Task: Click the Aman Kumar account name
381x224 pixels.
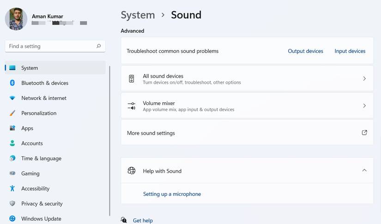Action: 48,16
